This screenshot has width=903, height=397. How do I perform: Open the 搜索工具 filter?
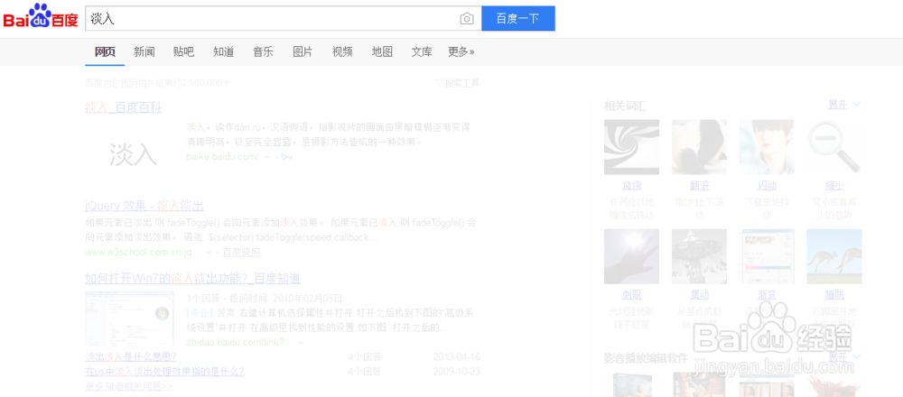tap(457, 83)
